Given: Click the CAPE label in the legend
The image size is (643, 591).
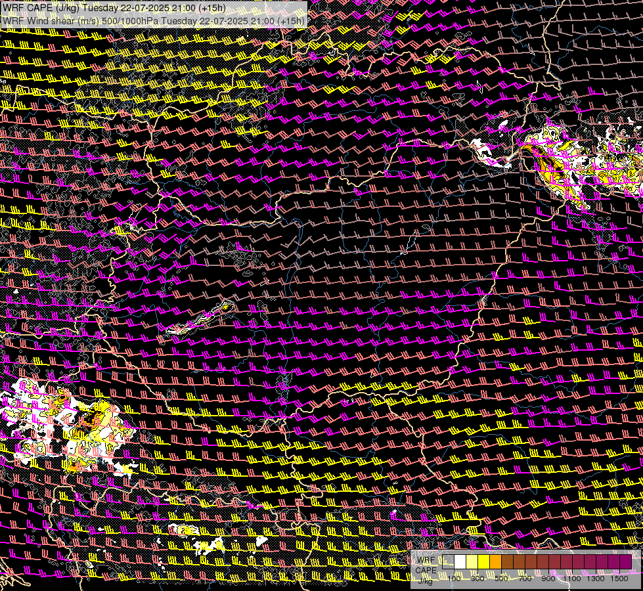Looking at the screenshot, I should [x=426, y=571].
